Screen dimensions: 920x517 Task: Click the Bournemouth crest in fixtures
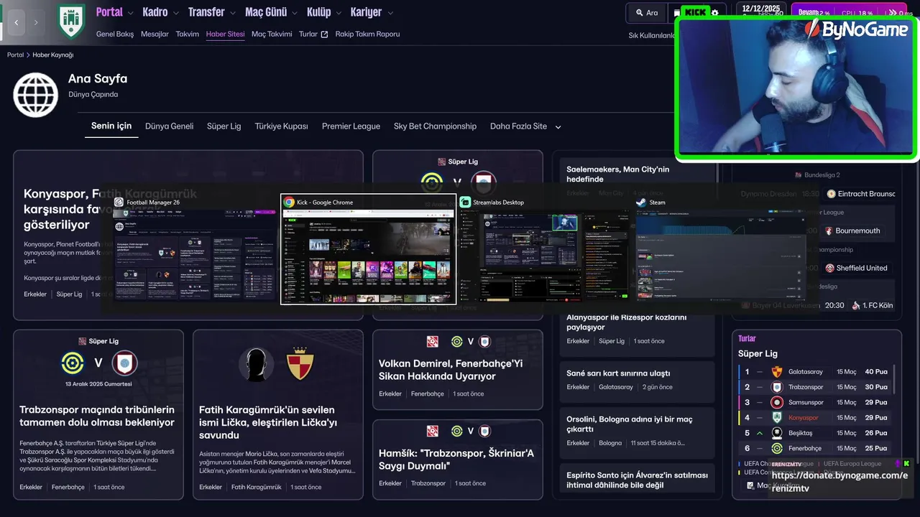[x=829, y=231]
